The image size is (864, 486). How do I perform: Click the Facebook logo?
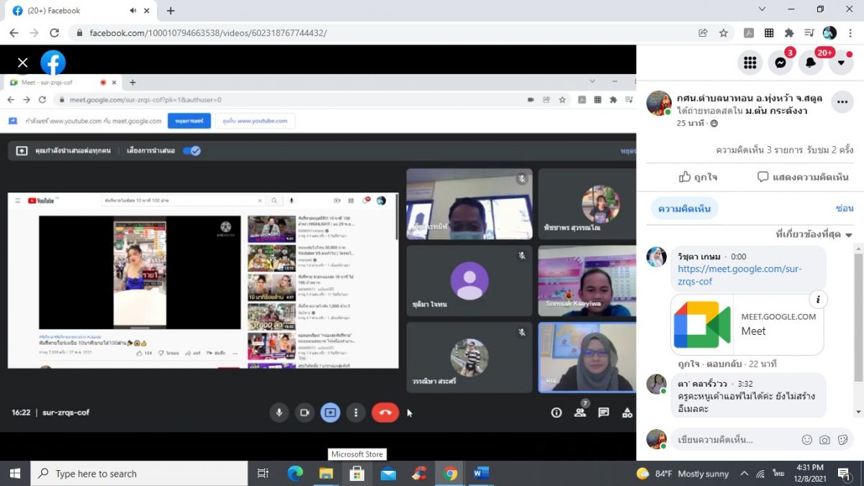pos(53,63)
